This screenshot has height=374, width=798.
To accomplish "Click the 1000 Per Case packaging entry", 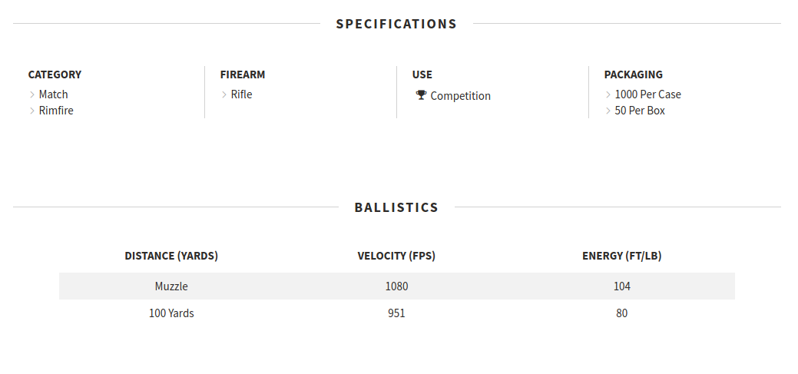I will click(x=648, y=94).
